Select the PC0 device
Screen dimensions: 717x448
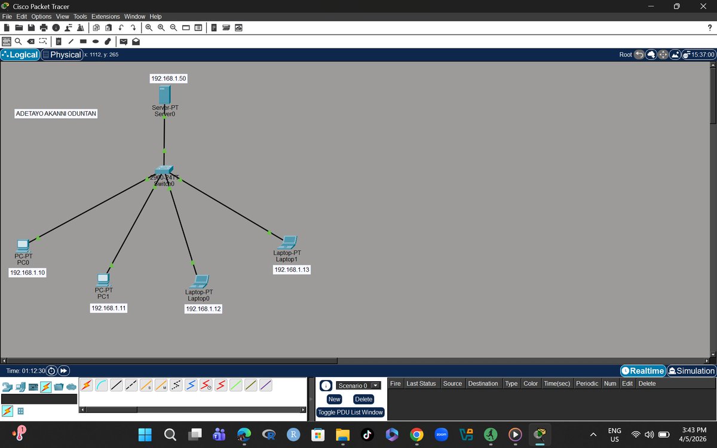point(23,245)
